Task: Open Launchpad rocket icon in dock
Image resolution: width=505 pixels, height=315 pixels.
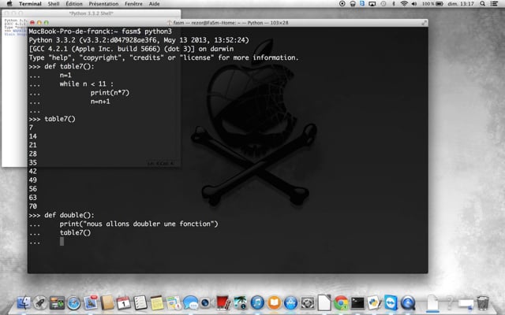Action: pos(40,302)
